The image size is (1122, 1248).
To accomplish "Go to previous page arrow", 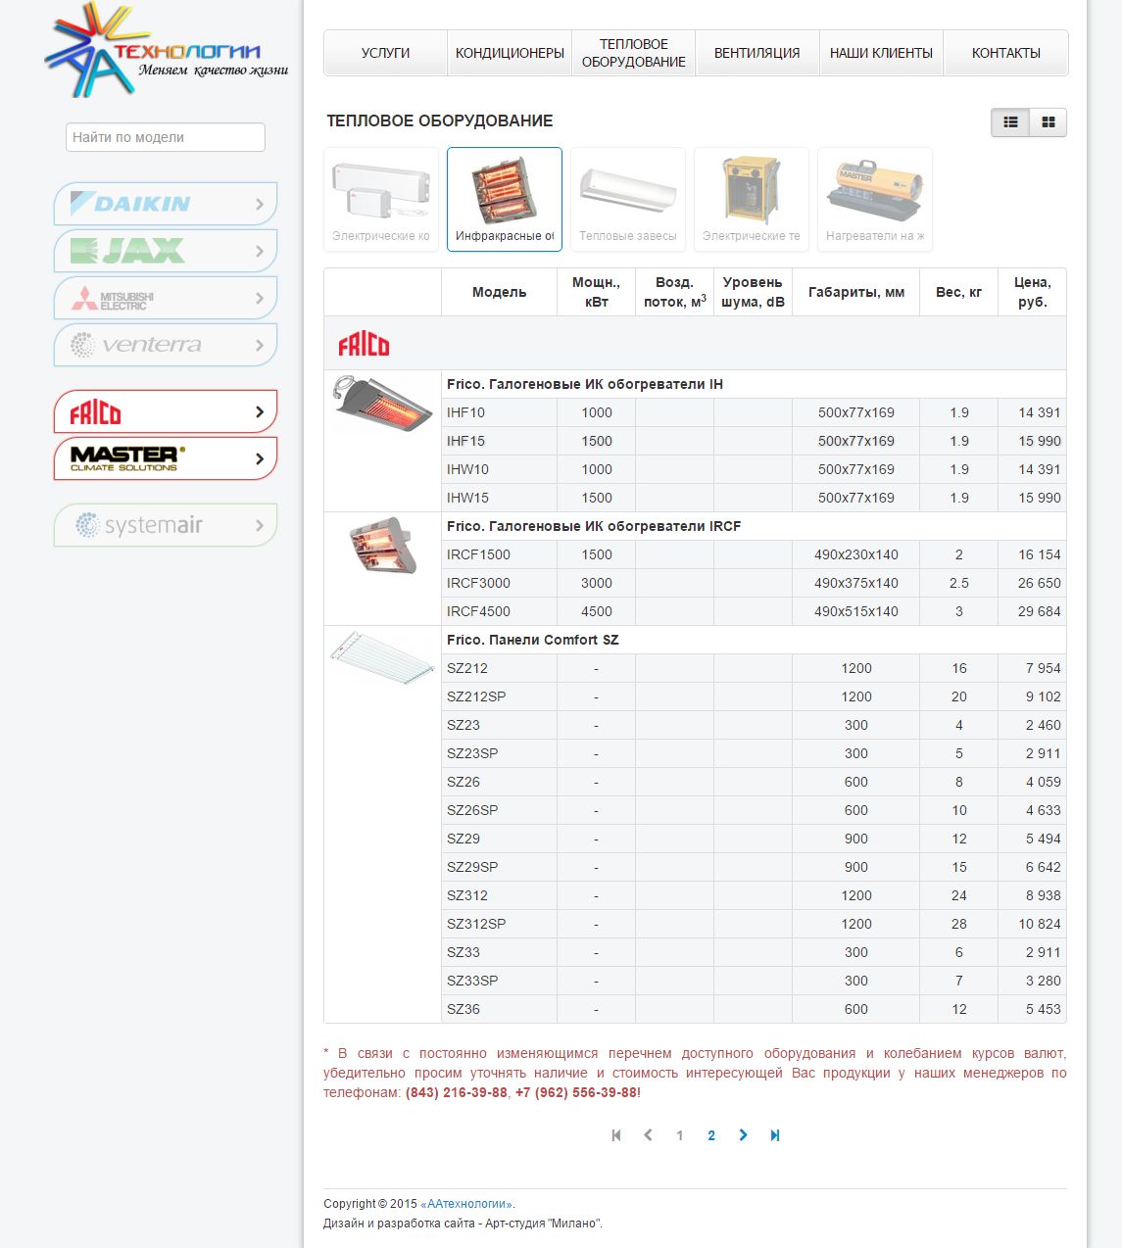I will 648,1135.
